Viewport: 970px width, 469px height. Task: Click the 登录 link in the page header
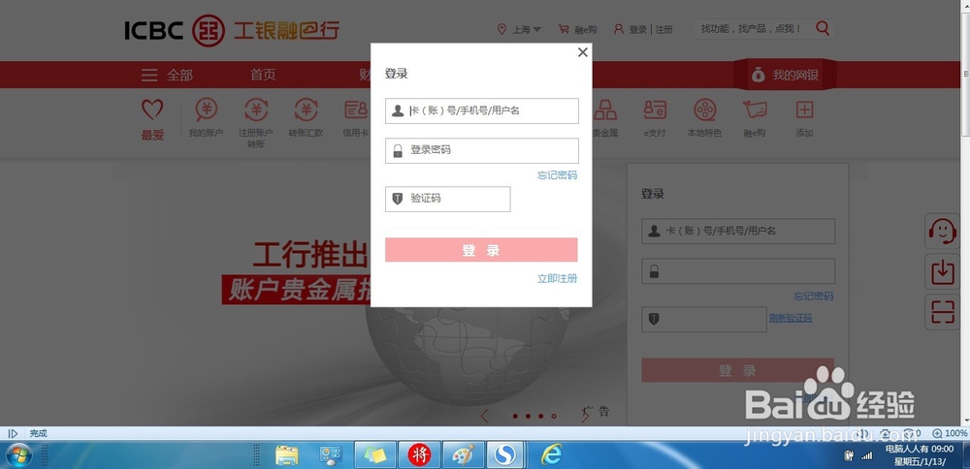[x=637, y=30]
